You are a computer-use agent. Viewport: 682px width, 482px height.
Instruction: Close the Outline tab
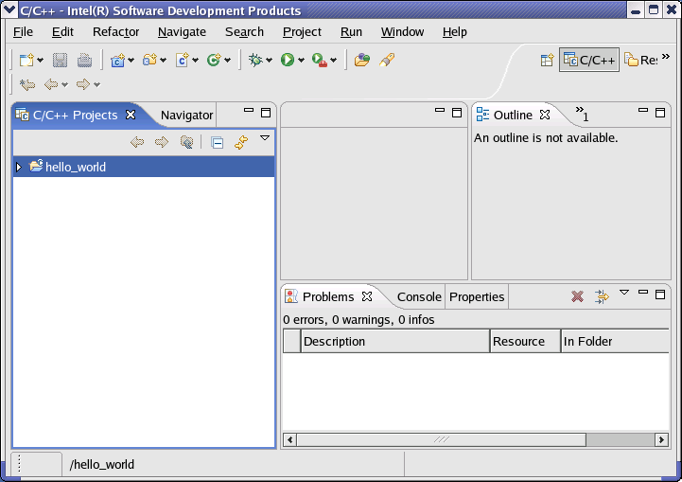pyautogui.click(x=545, y=115)
